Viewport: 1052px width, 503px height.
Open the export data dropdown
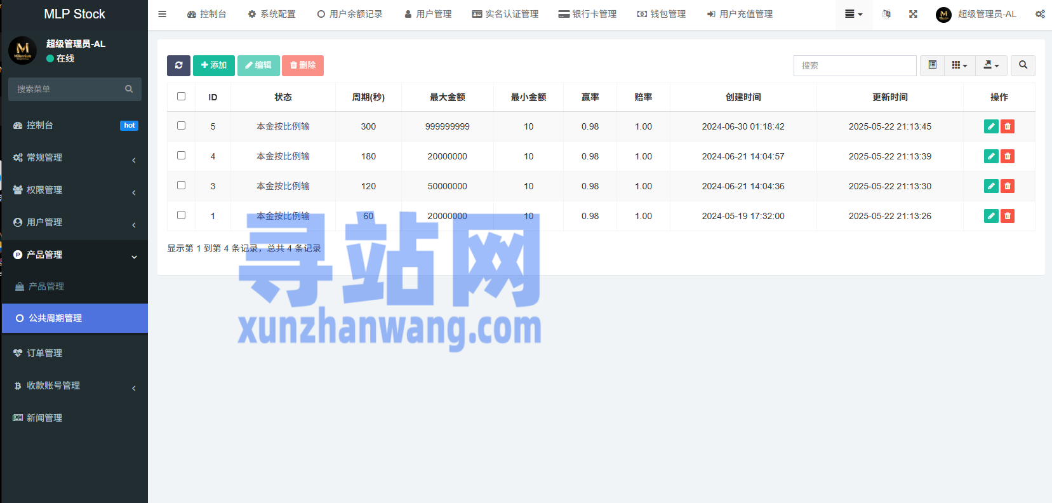tap(991, 65)
